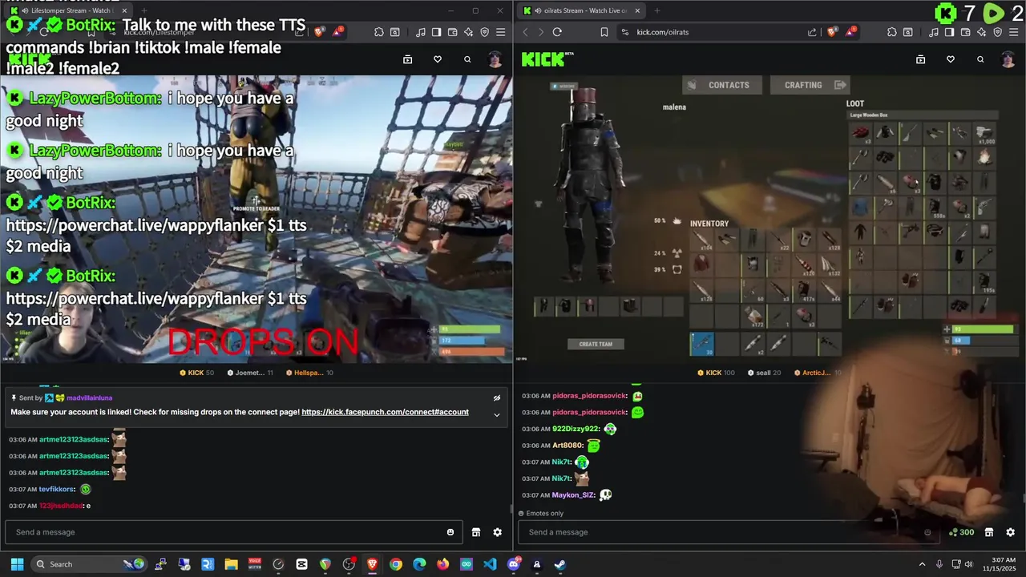The width and height of the screenshot is (1026, 577).
Task: Reload the oilrats page in the right window
Action: (557, 32)
